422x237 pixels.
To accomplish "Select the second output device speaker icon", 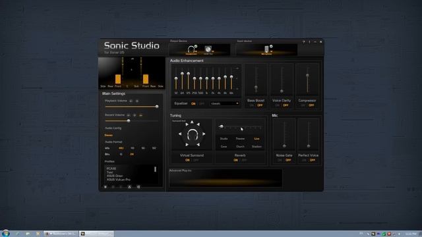I will pyautogui.click(x=208, y=49).
